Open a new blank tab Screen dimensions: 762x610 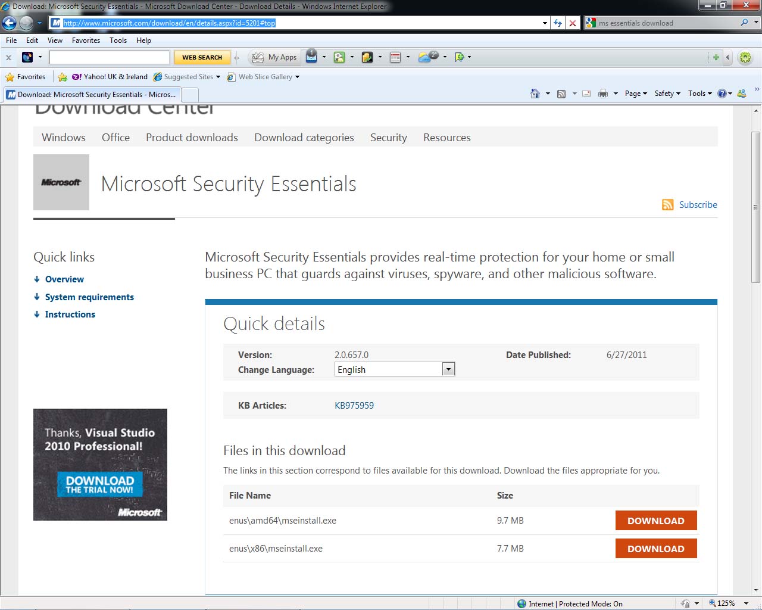tap(189, 95)
